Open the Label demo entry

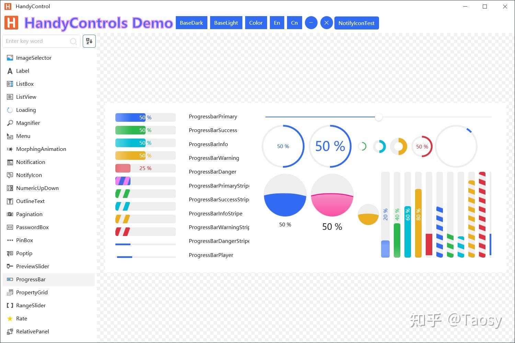click(x=48, y=71)
